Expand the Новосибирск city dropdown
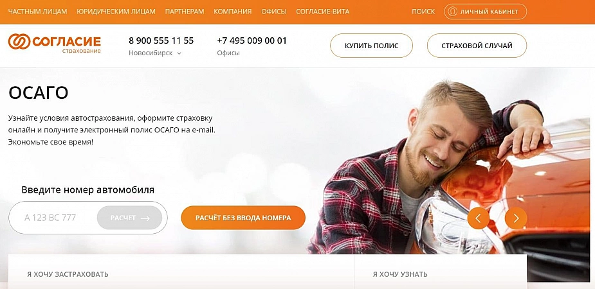595x289 pixels. click(155, 53)
